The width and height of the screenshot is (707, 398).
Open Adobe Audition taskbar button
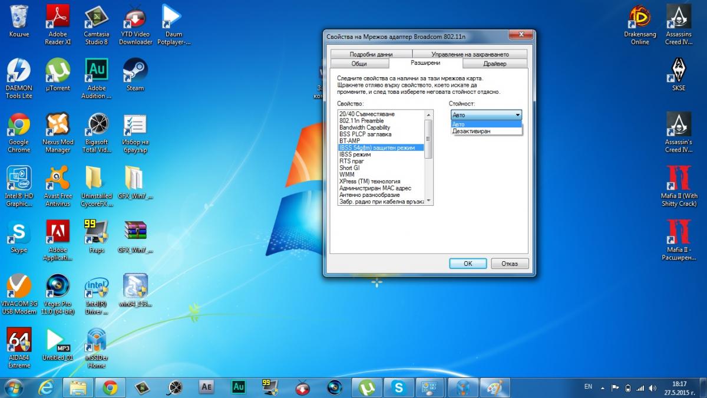239,387
